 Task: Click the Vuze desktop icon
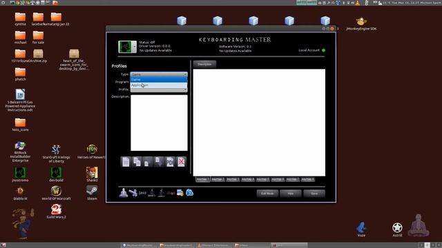pyautogui.click(x=361, y=229)
